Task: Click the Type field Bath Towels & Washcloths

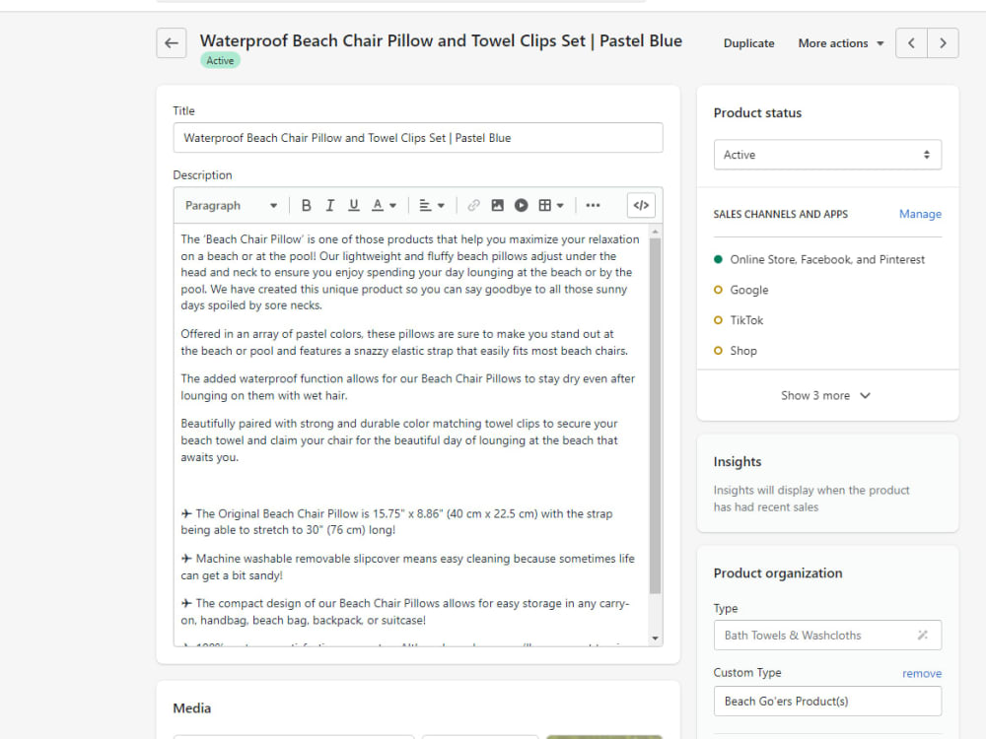Action: 827,636
